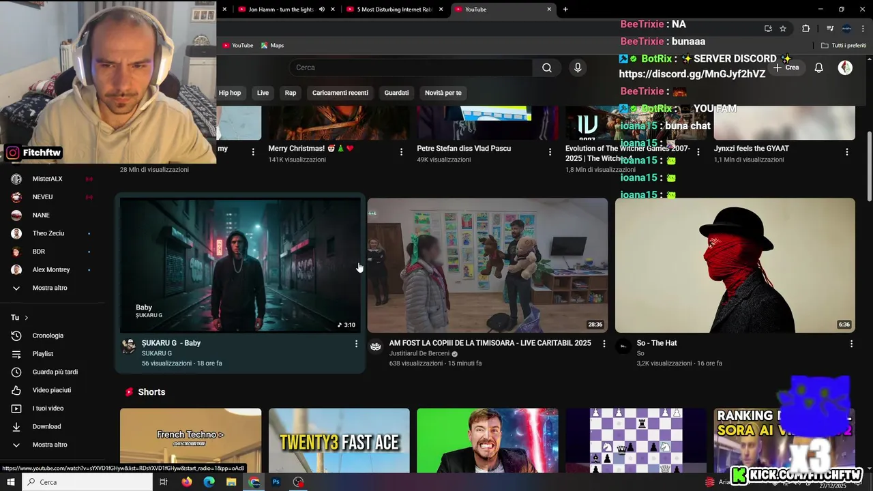
Task: Open the Maps bookmark
Action: [x=272, y=46]
